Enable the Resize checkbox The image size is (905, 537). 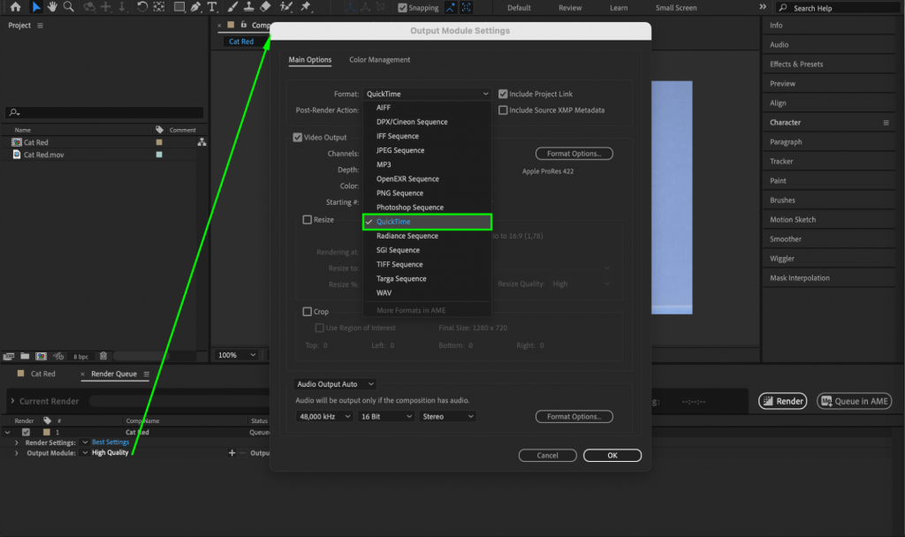click(308, 219)
